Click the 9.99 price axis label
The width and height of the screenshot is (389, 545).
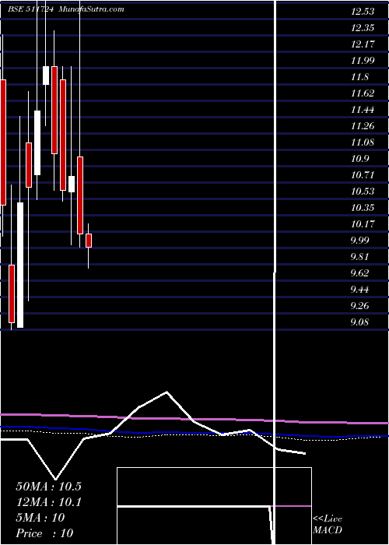click(359, 241)
